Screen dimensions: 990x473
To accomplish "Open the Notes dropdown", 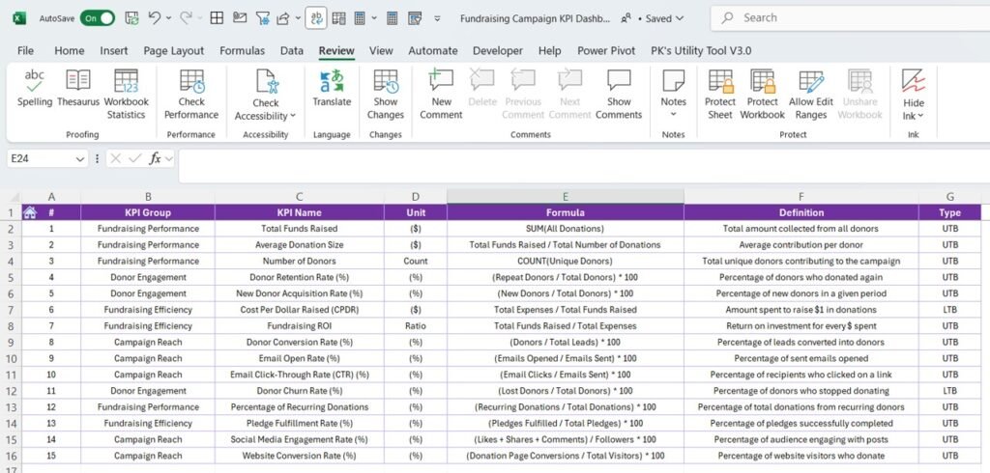I will click(673, 95).
